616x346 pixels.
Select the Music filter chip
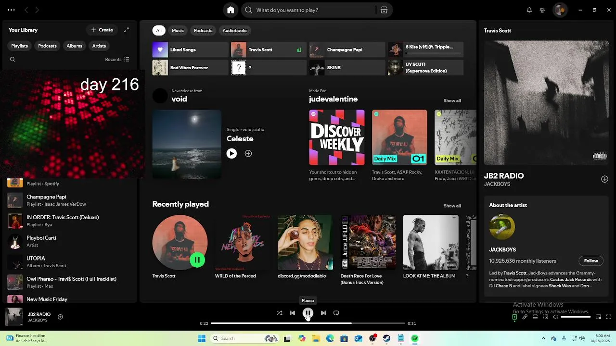pos(178,30)
